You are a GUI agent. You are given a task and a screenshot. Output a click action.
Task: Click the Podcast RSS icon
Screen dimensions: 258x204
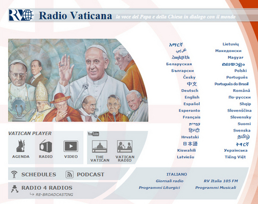click(69, 174)
